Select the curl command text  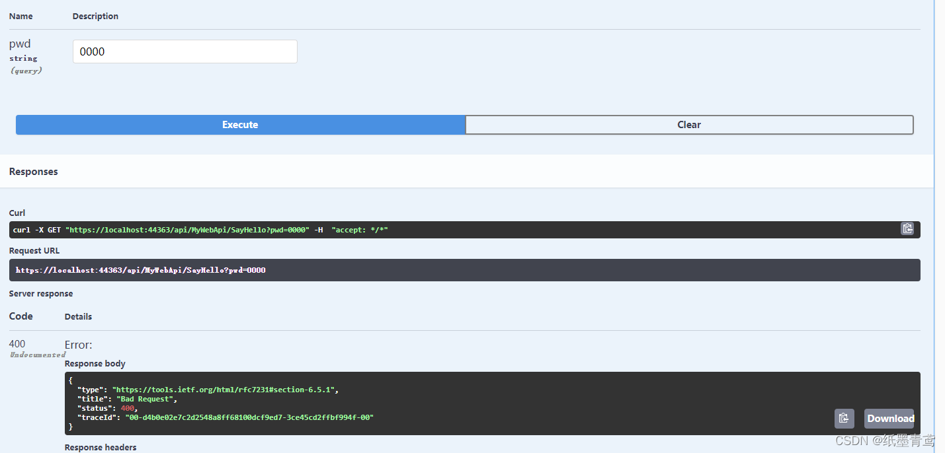click(x=200, y=230)
